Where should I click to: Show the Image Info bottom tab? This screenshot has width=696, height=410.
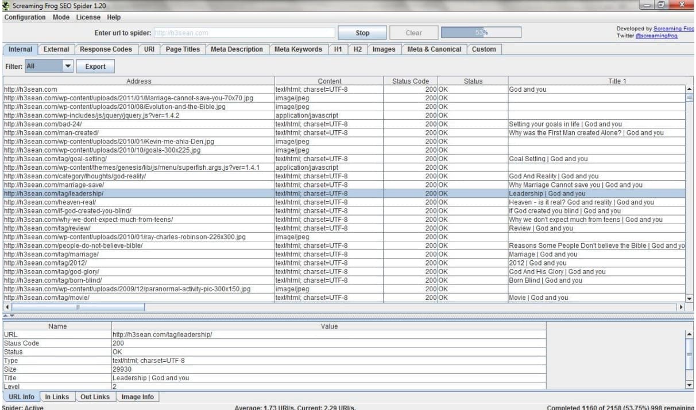click(x=137, y=397)
